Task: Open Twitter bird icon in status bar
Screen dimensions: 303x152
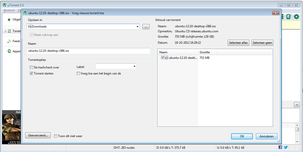Action: (286, 147)
